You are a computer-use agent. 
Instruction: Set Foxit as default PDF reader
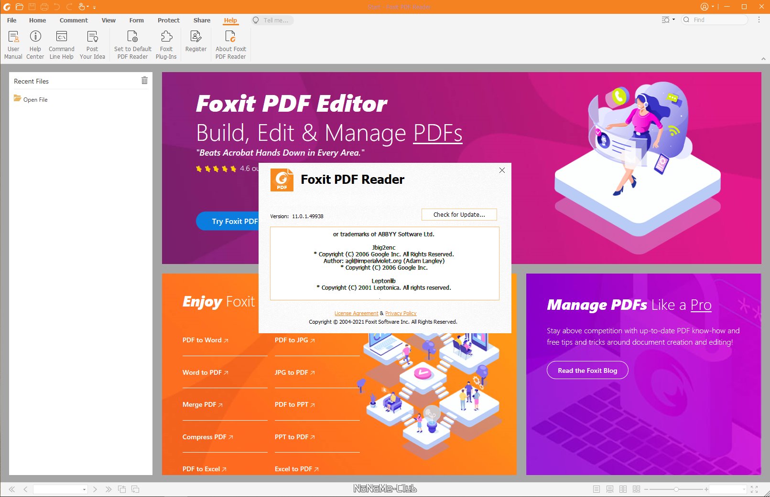[x=132, y=45]
